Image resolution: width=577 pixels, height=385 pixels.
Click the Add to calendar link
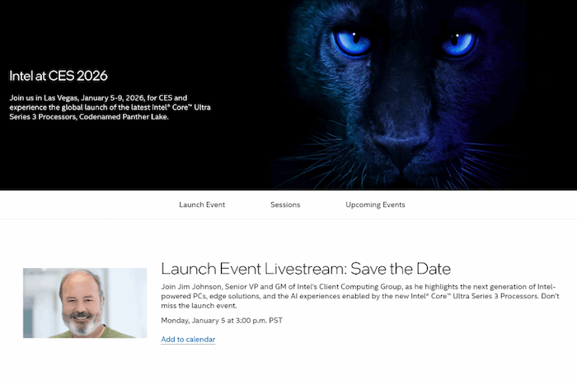(x=188, y=339)
